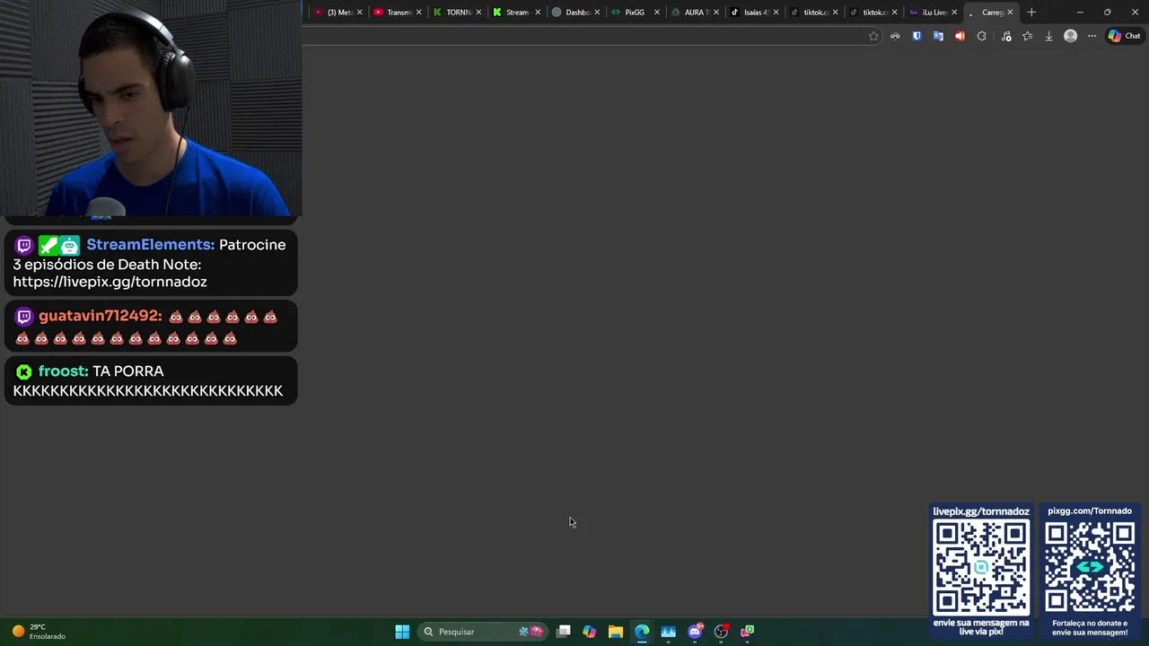This screenshot has height=646, width=1149.
Task: Open the pink chat app in taskbar
Action: (747, 632)
